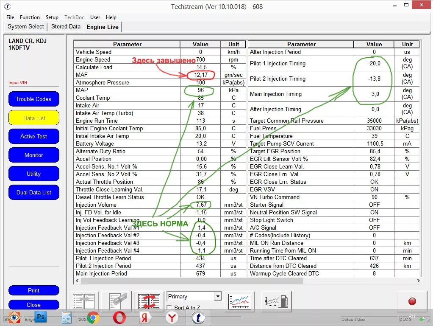Image resolution: width=433 pixels, height=326 pixels.
Task: Select Injection Feedback Val #2 row
Action: (160, 235)
